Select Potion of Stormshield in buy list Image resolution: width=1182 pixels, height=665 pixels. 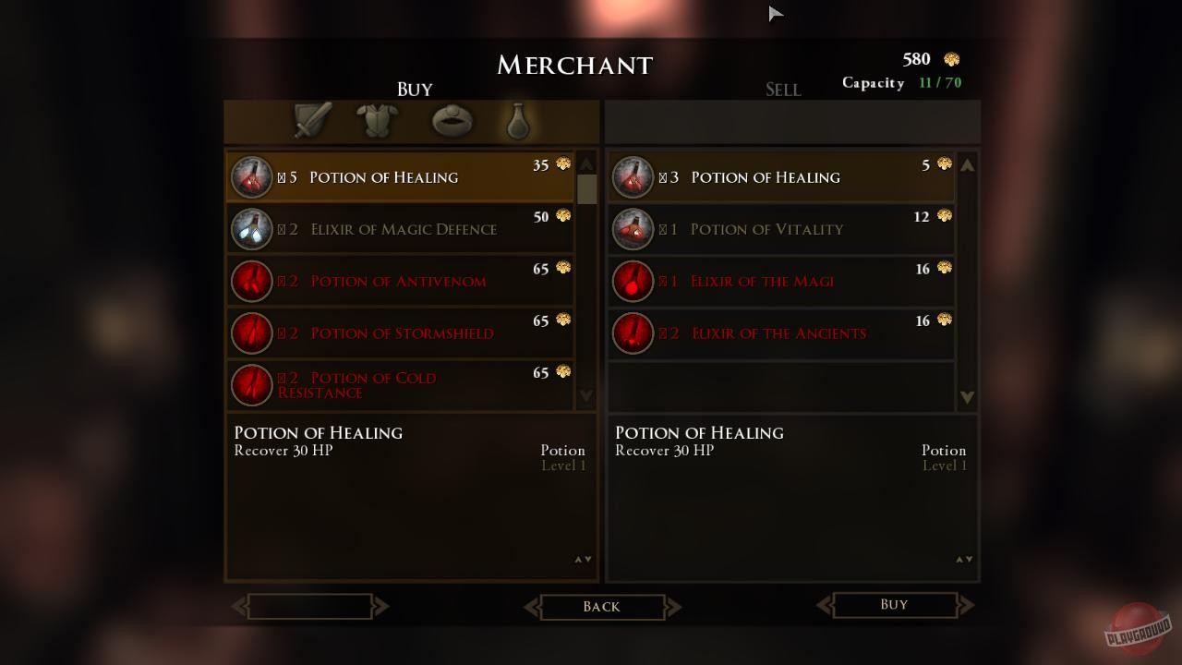tap(402, 333)
